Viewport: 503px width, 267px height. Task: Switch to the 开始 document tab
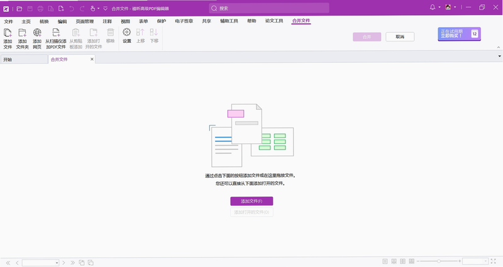coord(24,60)
